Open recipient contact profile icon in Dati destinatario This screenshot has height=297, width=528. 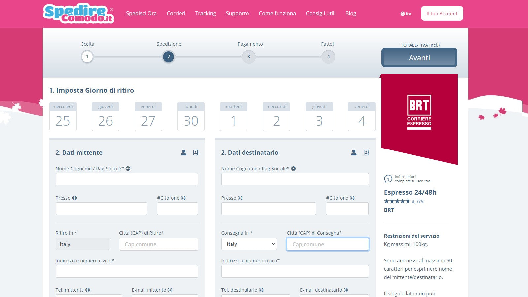click(354, 152)
